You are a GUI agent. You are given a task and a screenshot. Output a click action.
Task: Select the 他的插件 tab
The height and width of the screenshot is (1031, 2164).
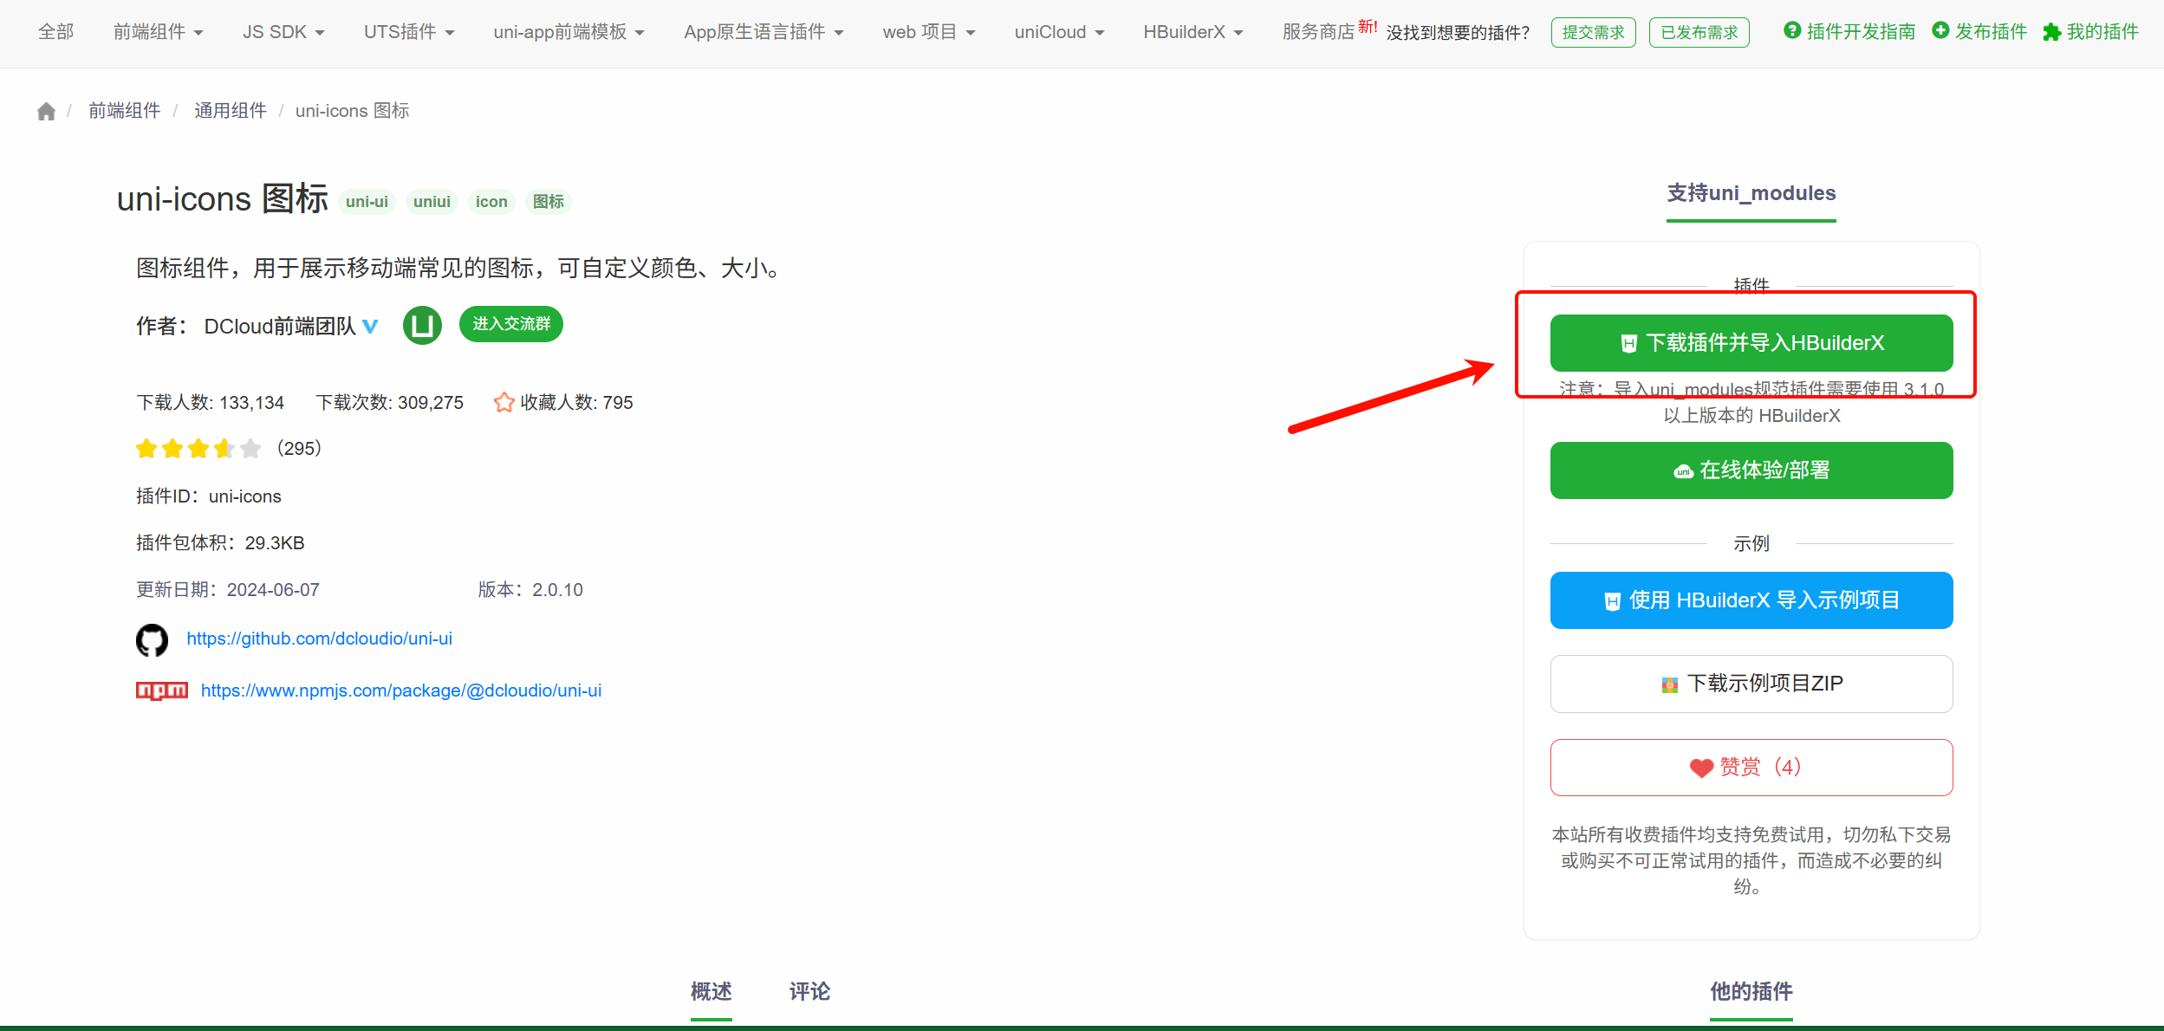point(1751,991)
